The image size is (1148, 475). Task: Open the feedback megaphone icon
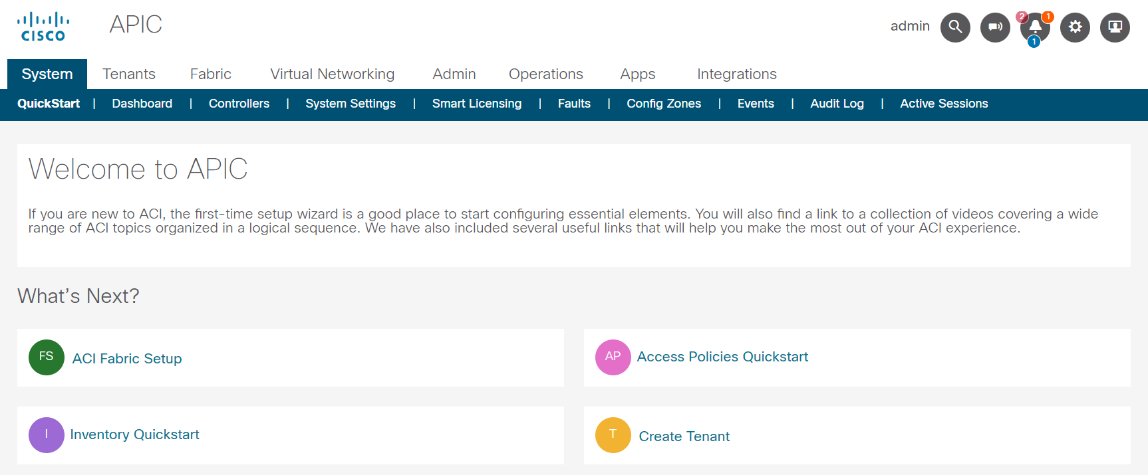click(x=995, y=27)
